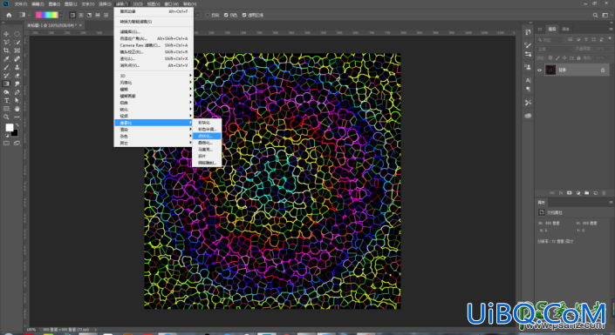
Task: Select the Move tool
Action: tap(6, 34)
